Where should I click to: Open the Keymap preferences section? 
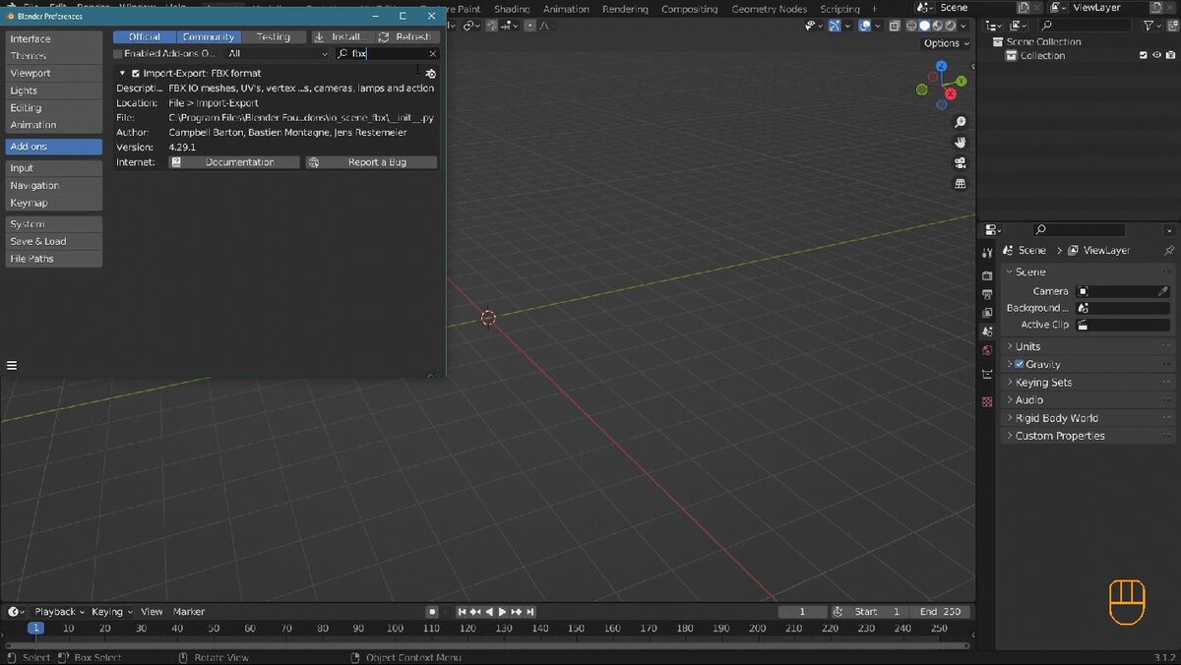pyautogui.click(x=53, y=203)
